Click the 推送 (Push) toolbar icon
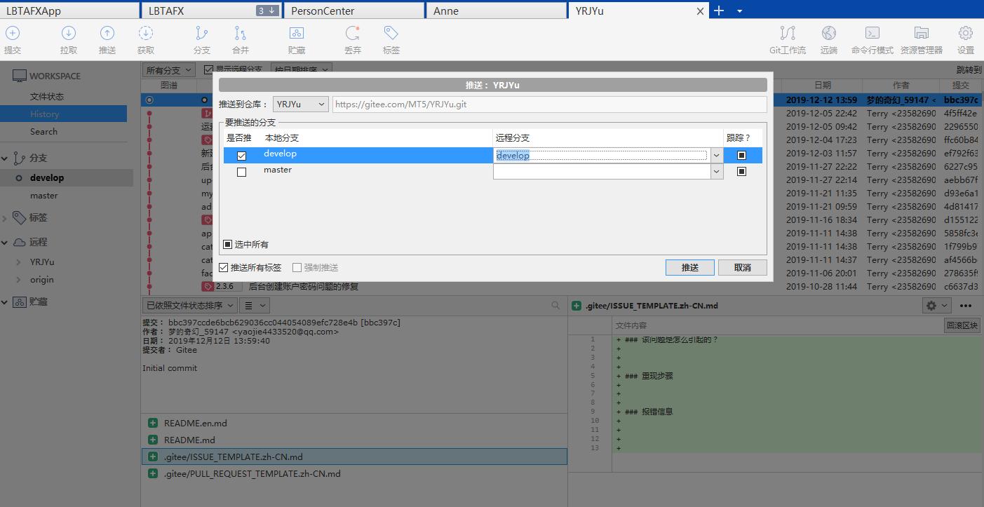This screenshot has width=984, height=507. coord(107,33)
